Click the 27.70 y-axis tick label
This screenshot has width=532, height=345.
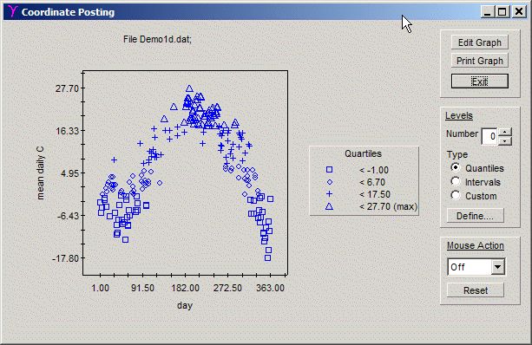(x=67, y=88)
